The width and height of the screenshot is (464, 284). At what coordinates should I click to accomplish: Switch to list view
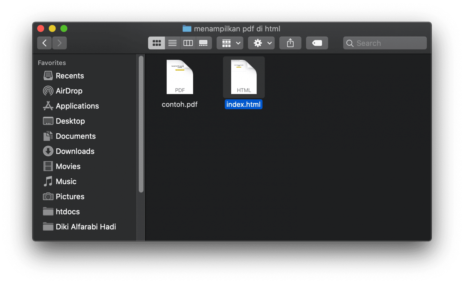(x=172, y=43)
